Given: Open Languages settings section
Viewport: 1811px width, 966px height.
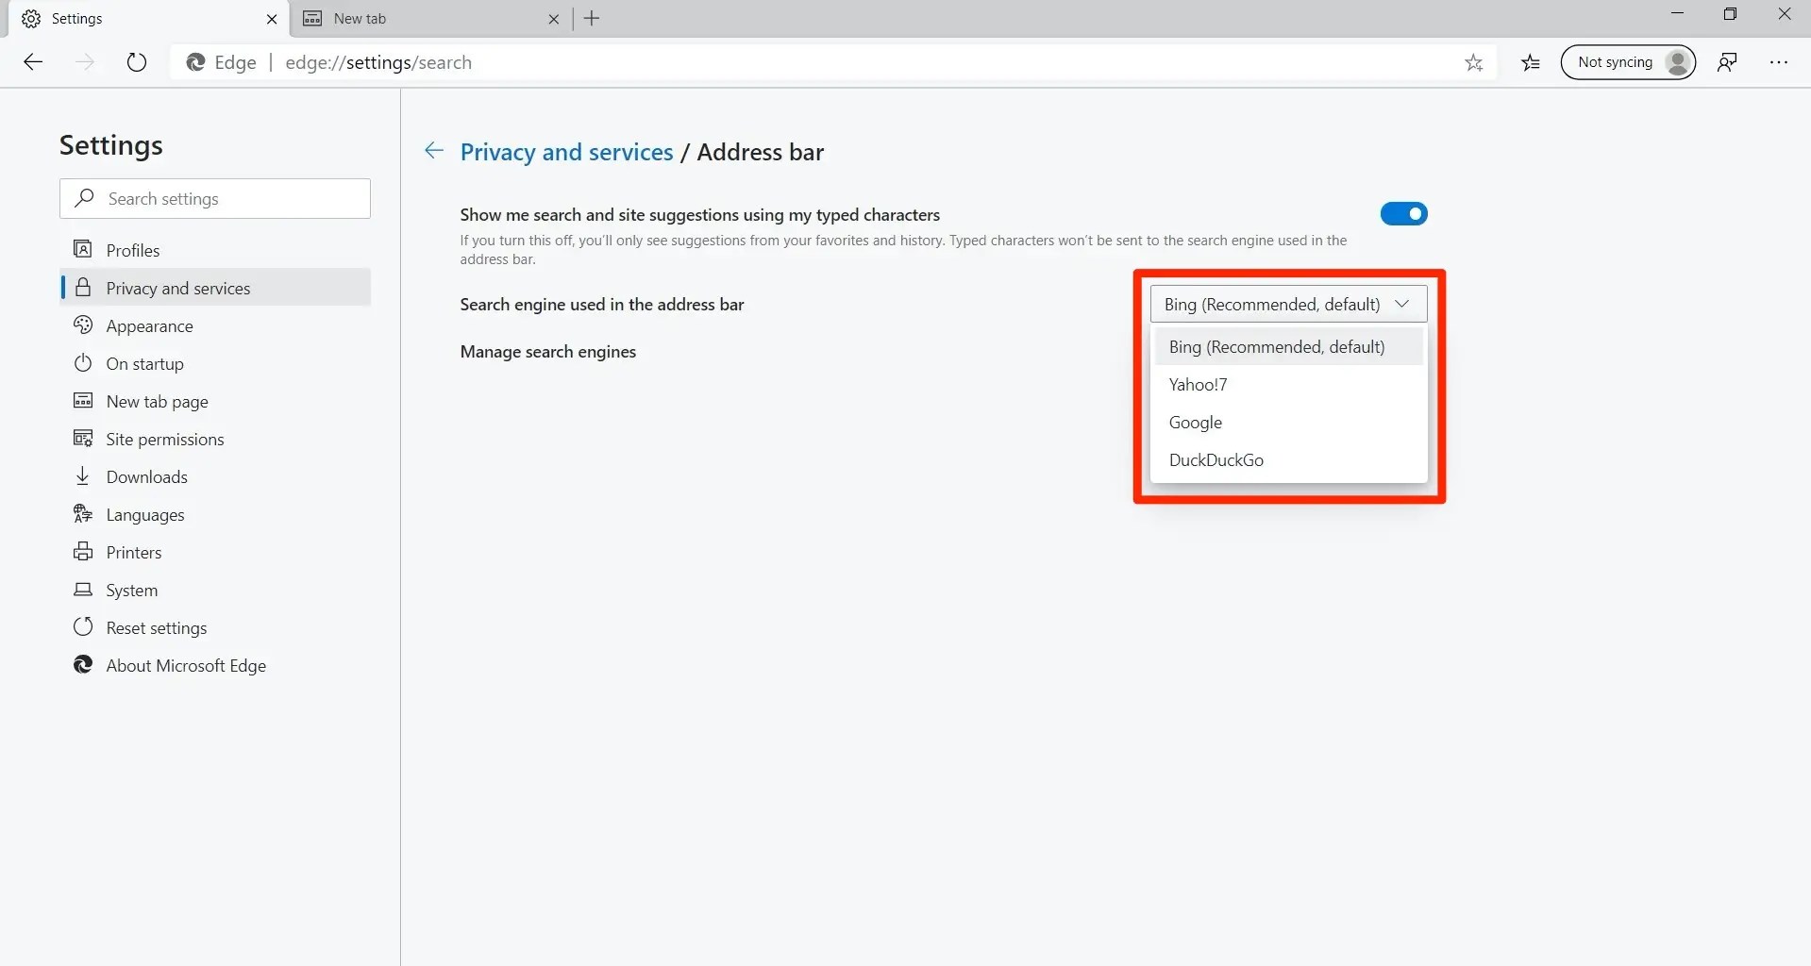Looking at the screenshot, I should click(215, 514).
